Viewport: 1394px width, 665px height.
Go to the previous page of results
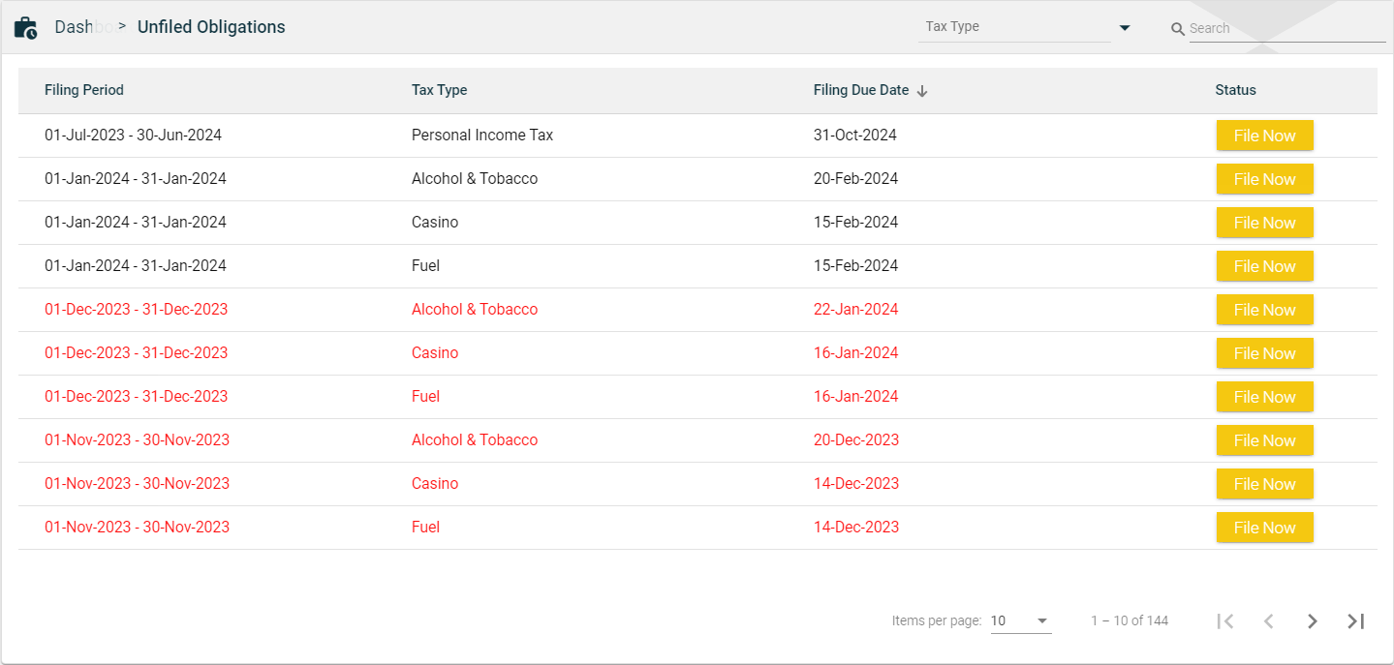coord(1268,621)
